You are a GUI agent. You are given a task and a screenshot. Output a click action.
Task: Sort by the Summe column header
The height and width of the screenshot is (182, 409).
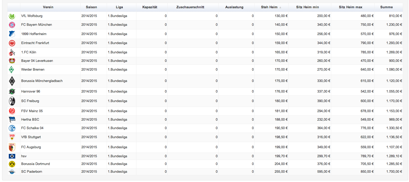click(x=386, y=7)
